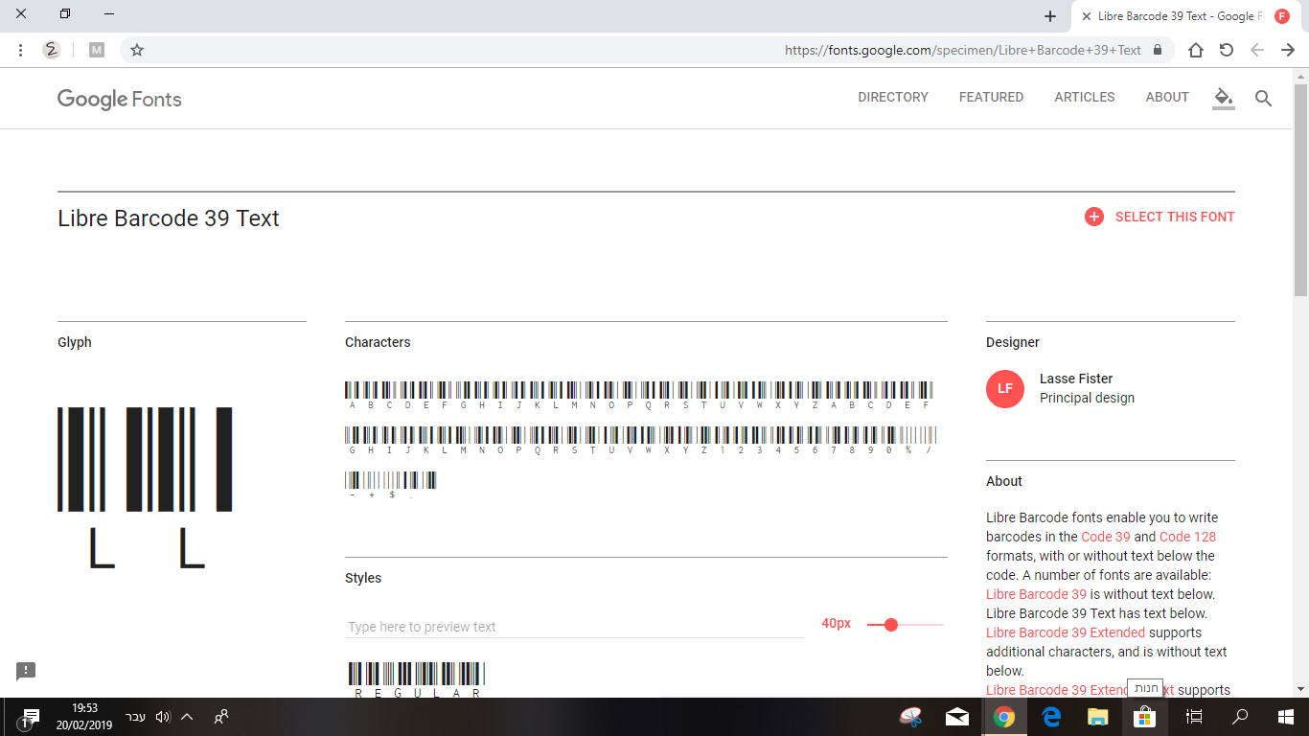Bookmark this page with the star icon
This screenshot has width=1309, height=736.
tap(137, 50)
